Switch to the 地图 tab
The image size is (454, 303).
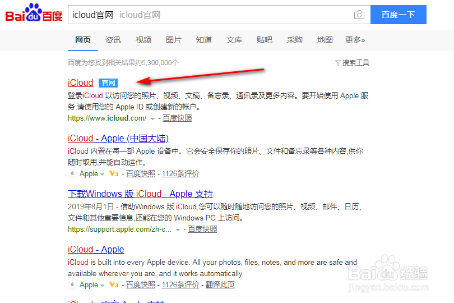pos(325,40)
